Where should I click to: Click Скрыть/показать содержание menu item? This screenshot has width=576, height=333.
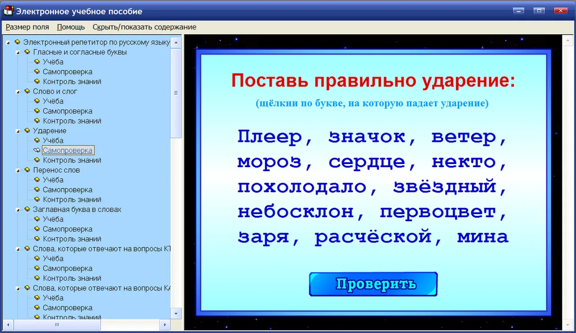[144, 27]
